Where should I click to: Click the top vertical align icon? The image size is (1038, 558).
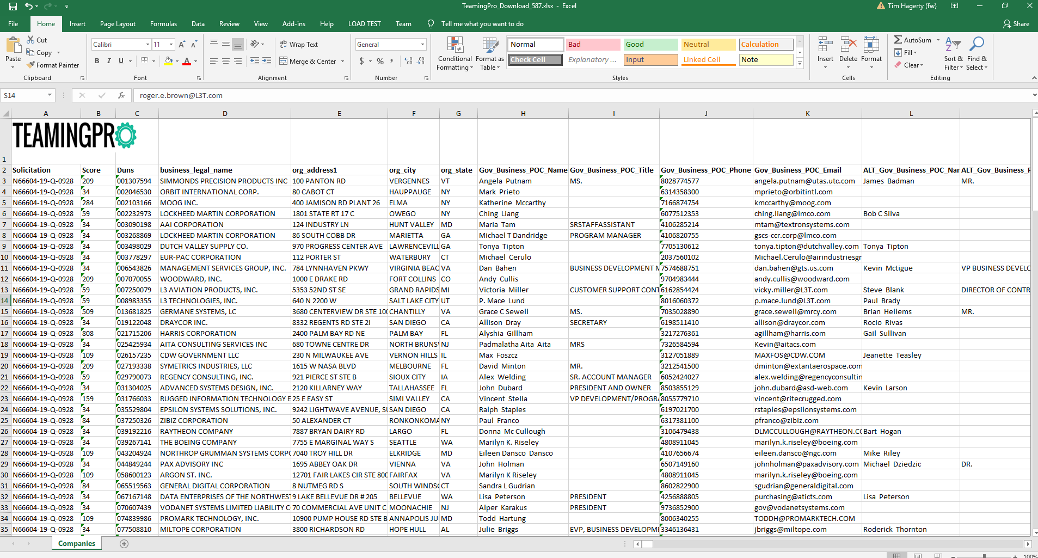tap(214, 44)
